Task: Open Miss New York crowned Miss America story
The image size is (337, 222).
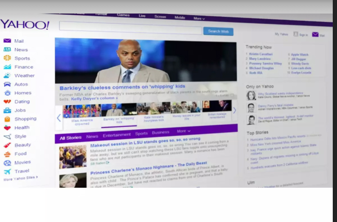Action: click(275, 143)
